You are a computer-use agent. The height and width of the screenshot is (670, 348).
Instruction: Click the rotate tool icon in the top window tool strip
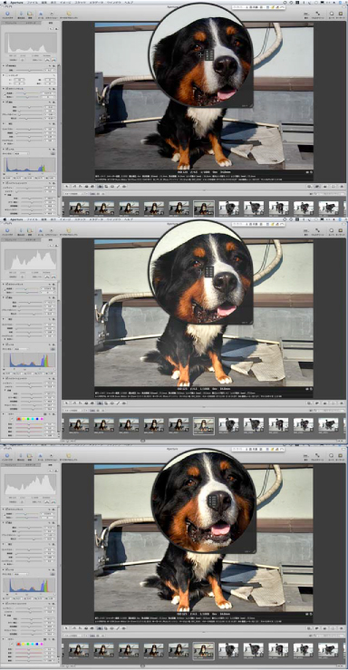tap(74, 186)
